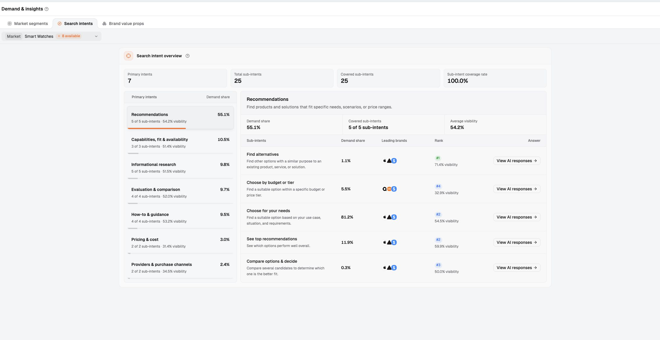Image resolution: width=660 pixels, height=340 pixels.
Task: Select Pricing & cost intent
Action: pyautogui.click(x=180, y=243)
